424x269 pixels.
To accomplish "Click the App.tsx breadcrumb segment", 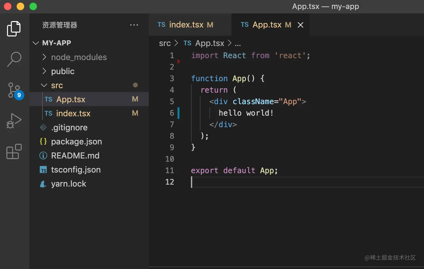I will point(209,43).
